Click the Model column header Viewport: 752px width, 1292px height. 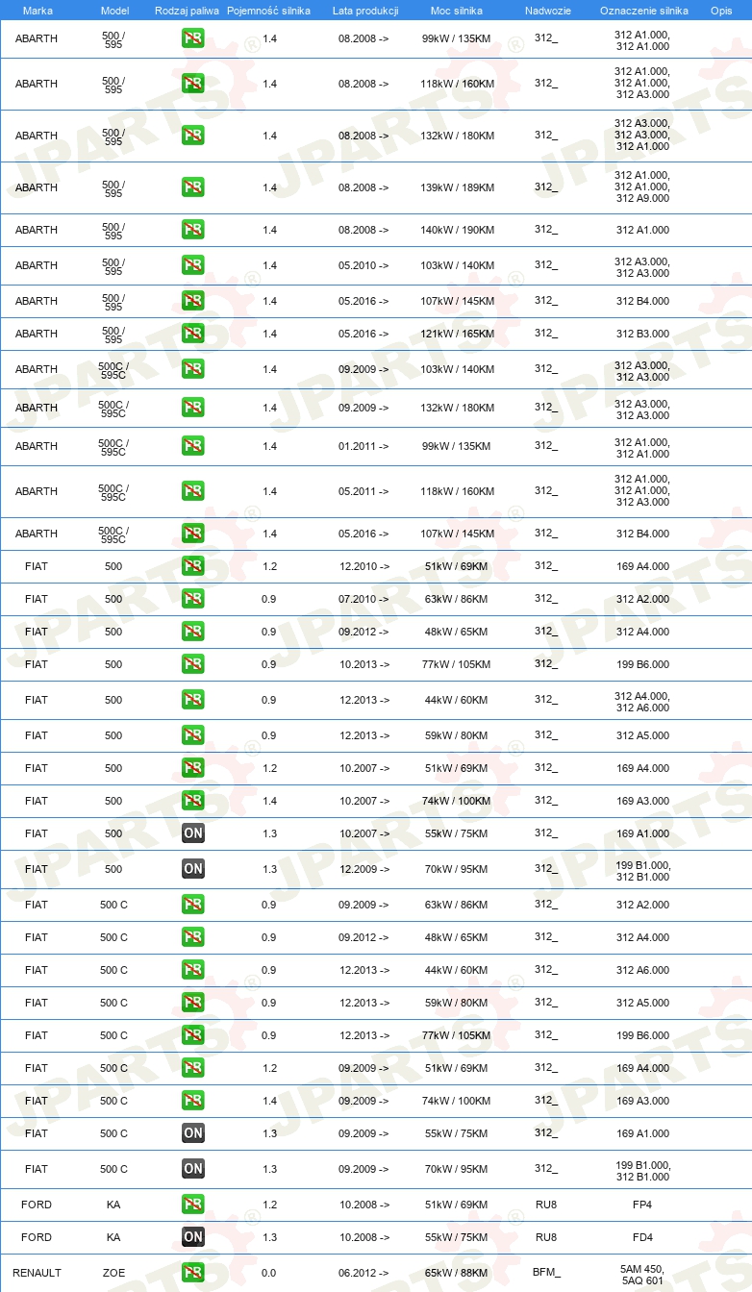coord(114,10)
